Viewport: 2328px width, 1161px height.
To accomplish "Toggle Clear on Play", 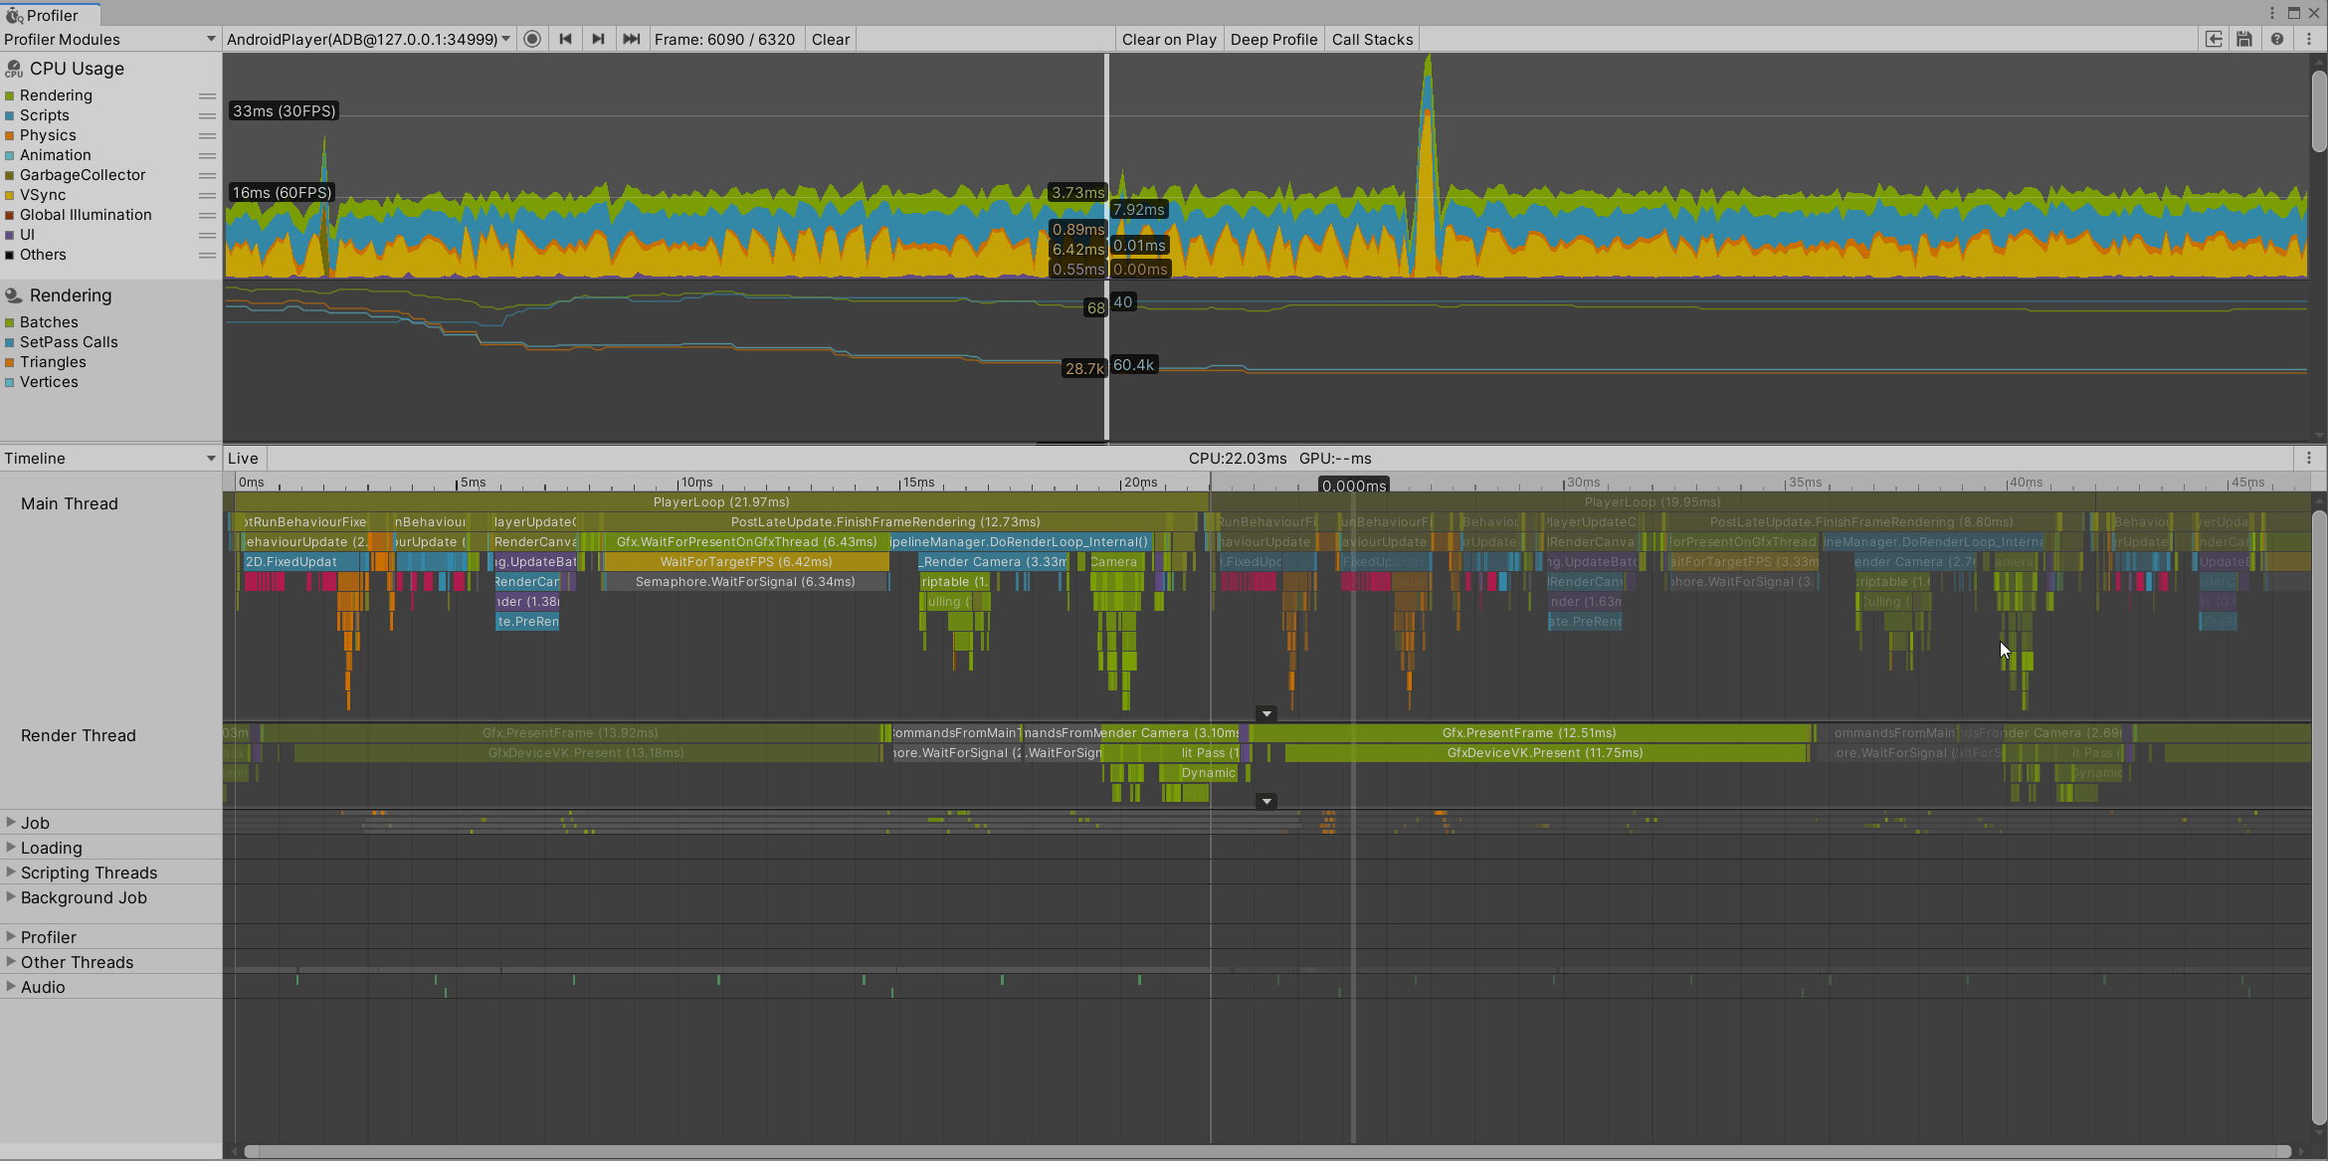I will pyautogui.click(x=1169, y=39).
